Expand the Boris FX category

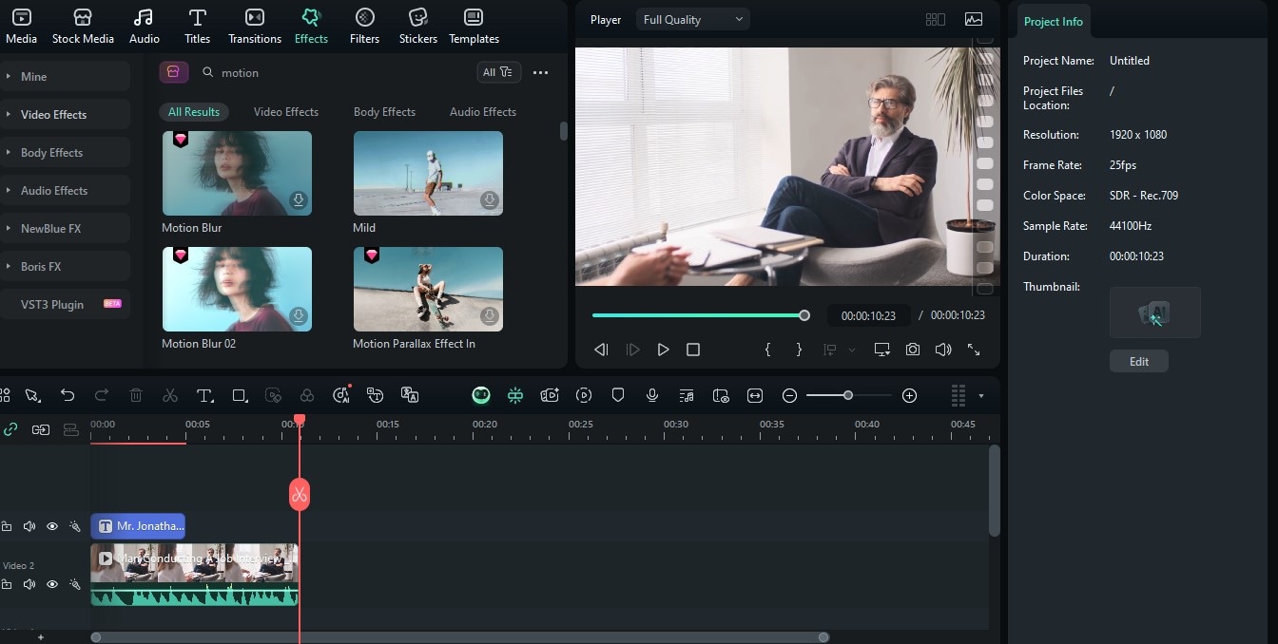(65, 266)
